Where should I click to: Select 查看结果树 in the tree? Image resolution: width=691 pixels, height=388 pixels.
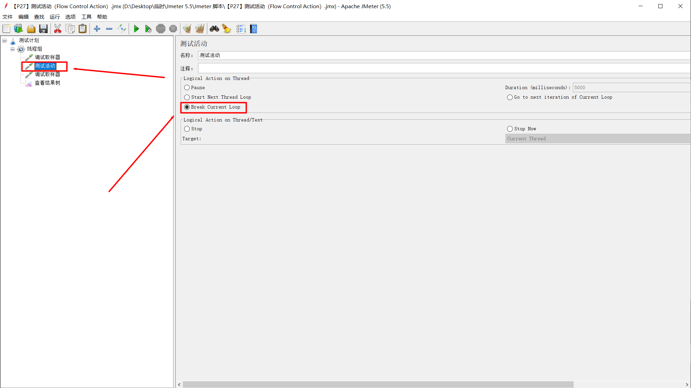pos(47,83)
